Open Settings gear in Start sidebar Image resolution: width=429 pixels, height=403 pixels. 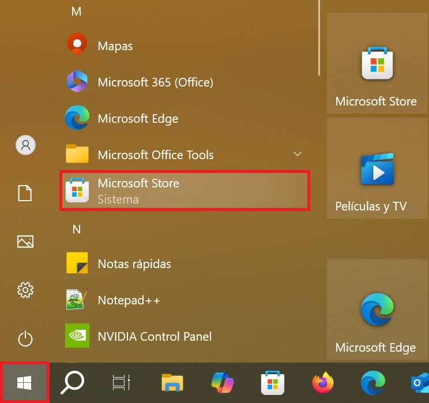(x=25, y=290)
